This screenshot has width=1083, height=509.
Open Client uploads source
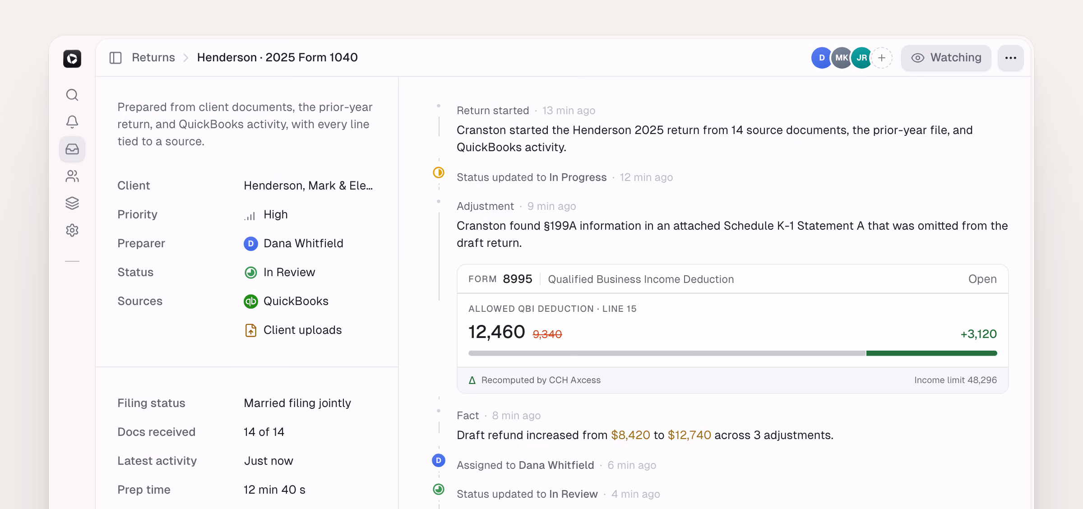pos(293,330)
